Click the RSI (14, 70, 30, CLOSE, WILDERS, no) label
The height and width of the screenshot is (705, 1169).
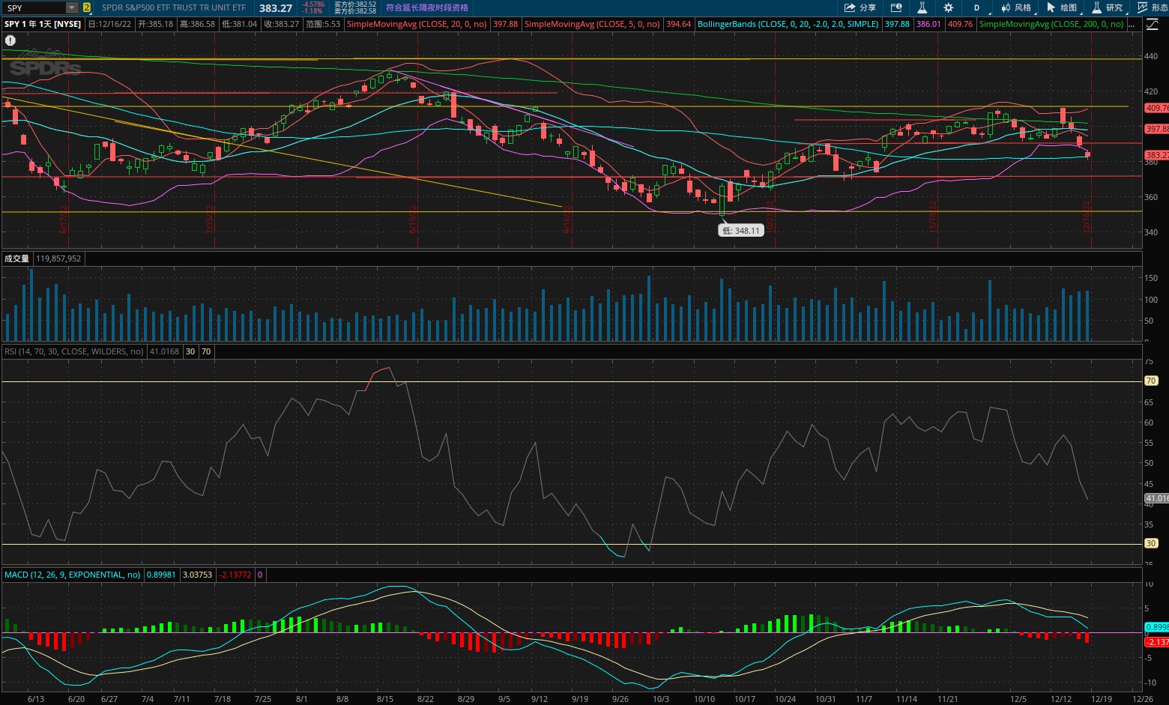73,351
